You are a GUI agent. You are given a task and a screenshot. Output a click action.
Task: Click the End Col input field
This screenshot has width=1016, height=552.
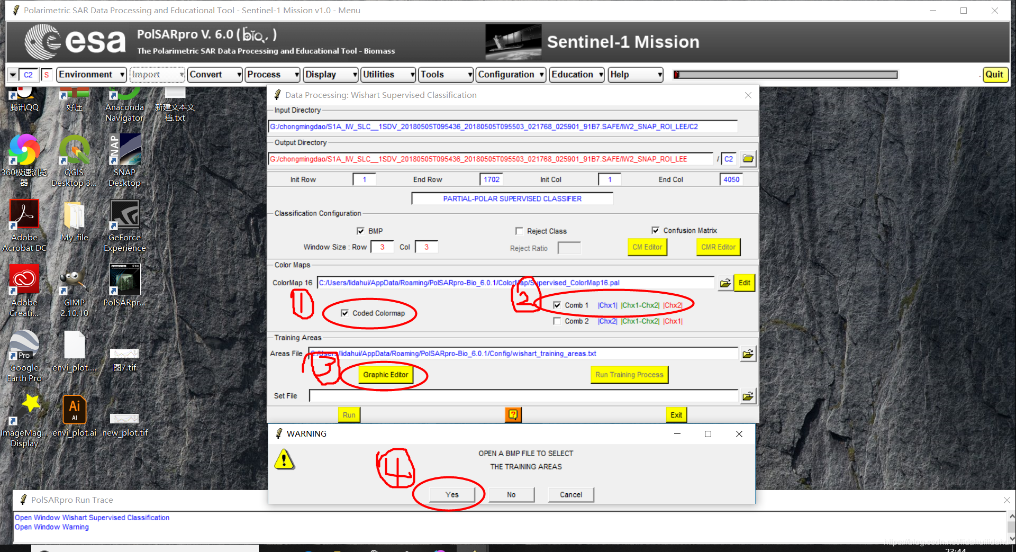(731, 180)
